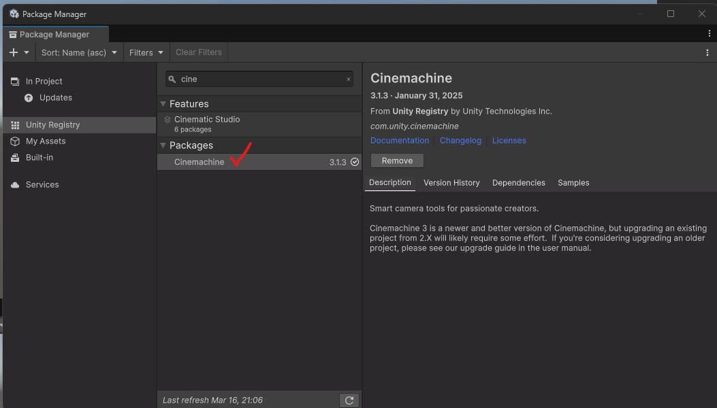Click the 3.1.3 · January 31, 2025 text

coord(416,95)
